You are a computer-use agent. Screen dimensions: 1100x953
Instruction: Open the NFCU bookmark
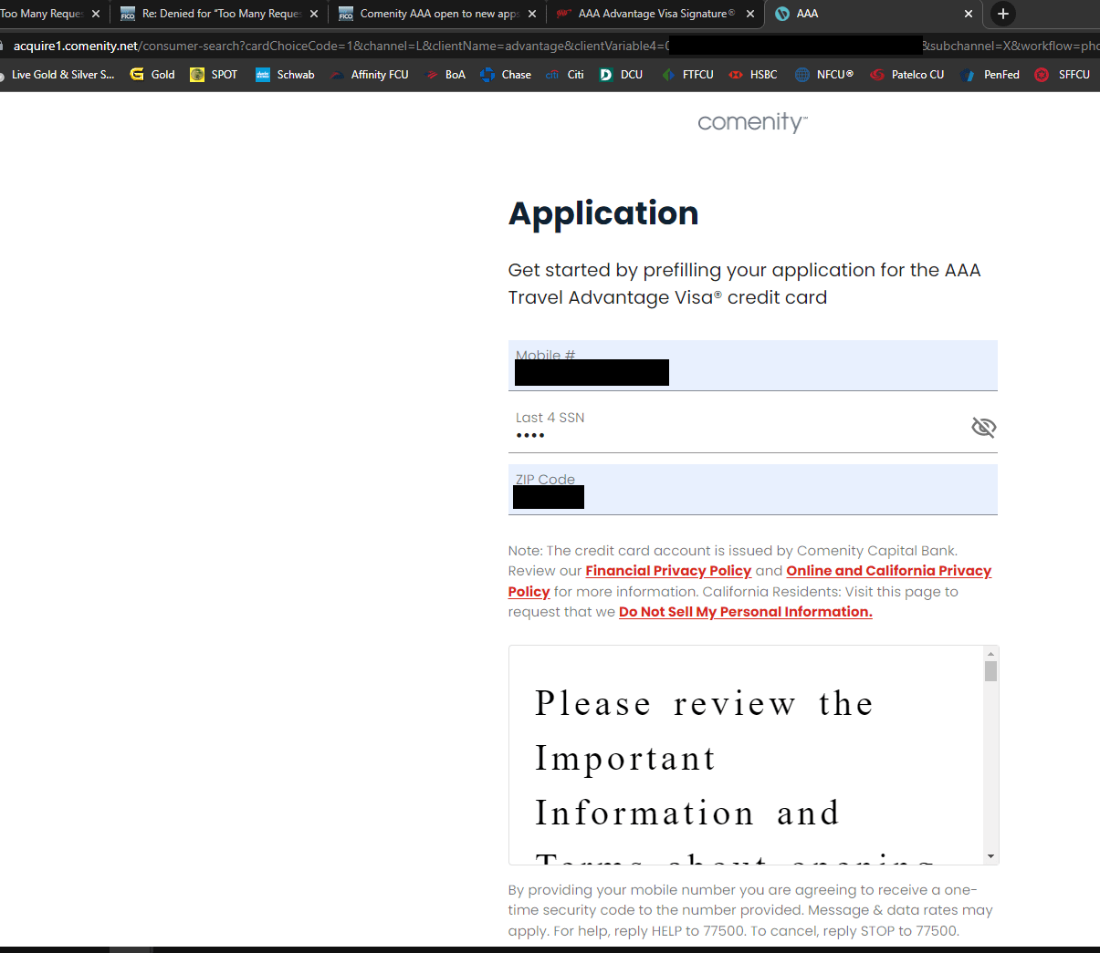pos(824,75)
